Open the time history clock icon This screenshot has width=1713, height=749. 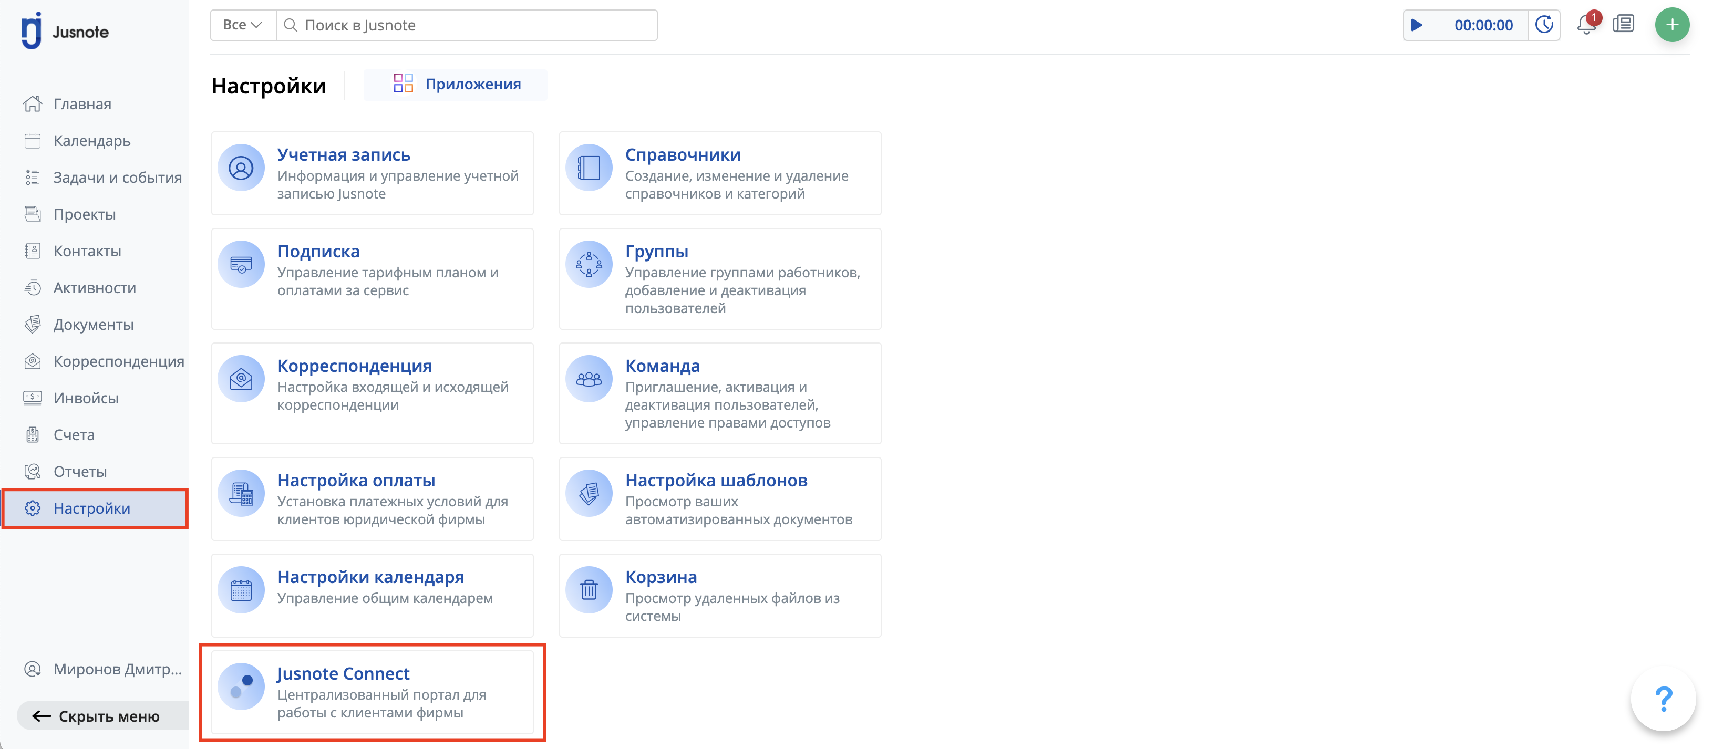[x=1544, y=25]
